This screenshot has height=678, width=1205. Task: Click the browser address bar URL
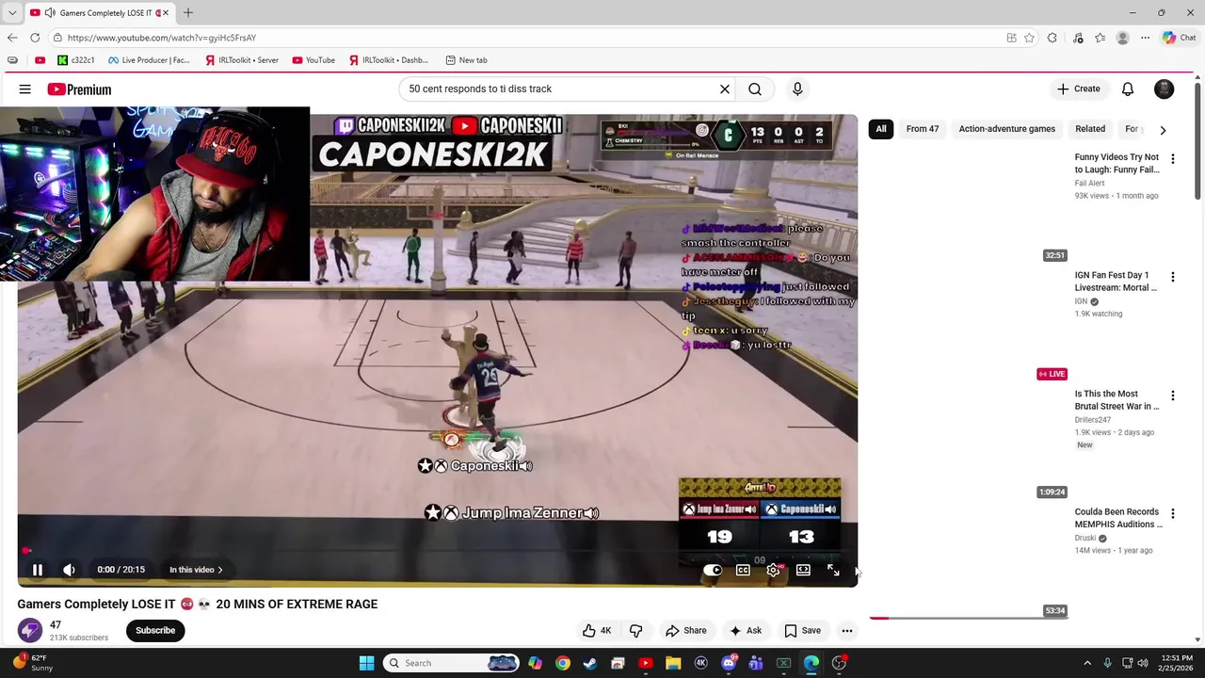pos(162,38)
